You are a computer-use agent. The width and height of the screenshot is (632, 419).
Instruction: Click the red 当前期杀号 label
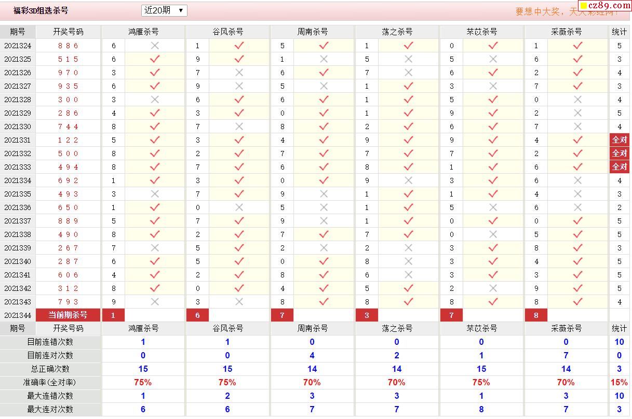[68, 315]
